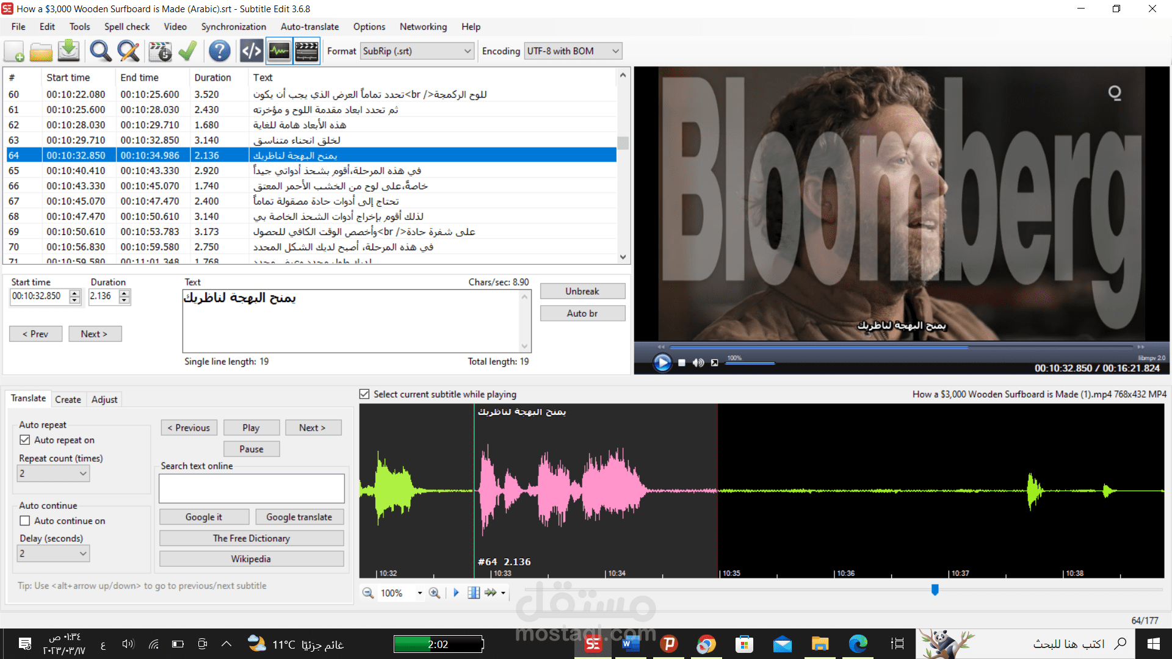Toggle the waveform display toolbar icon
1172x659 pixels.
(279, 51)
